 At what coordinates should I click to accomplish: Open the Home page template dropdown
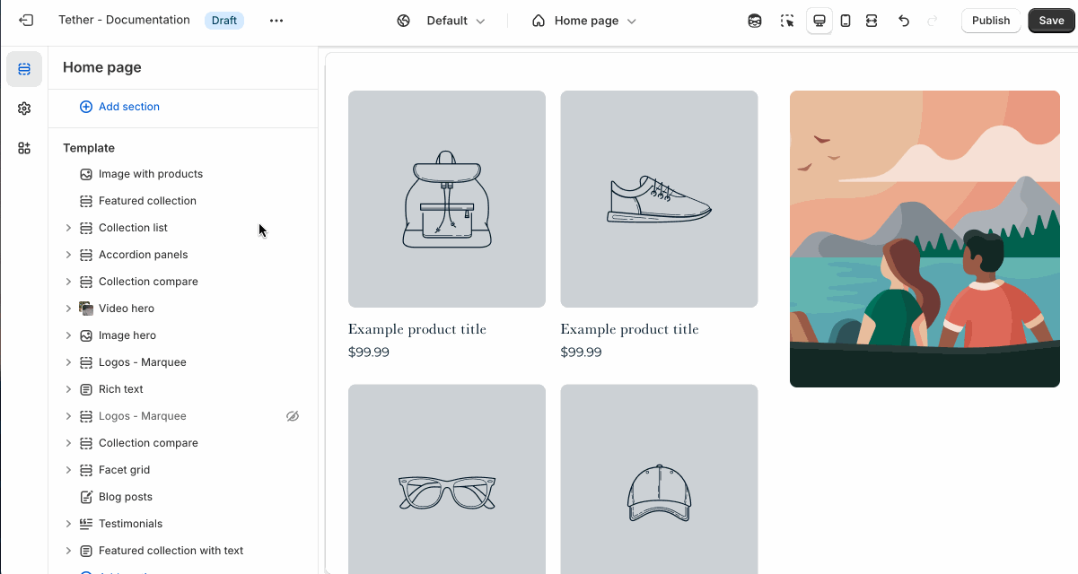pos(584,21)
